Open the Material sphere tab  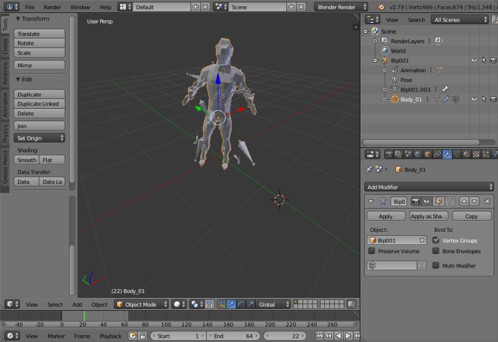[x=466, y=154]
